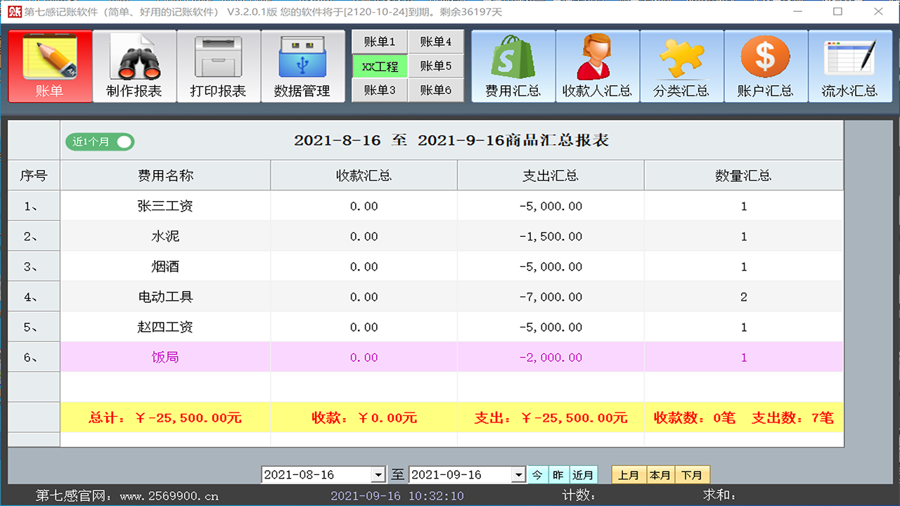Select the XX工程 tab
This screenshot has width=900, height=506.
[379, 65]
